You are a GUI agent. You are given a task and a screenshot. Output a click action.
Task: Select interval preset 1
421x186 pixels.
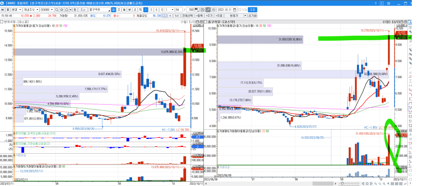146,10
